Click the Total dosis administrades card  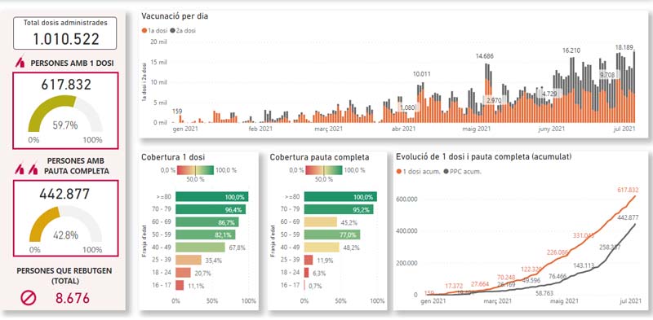click(x=65, y=33)
